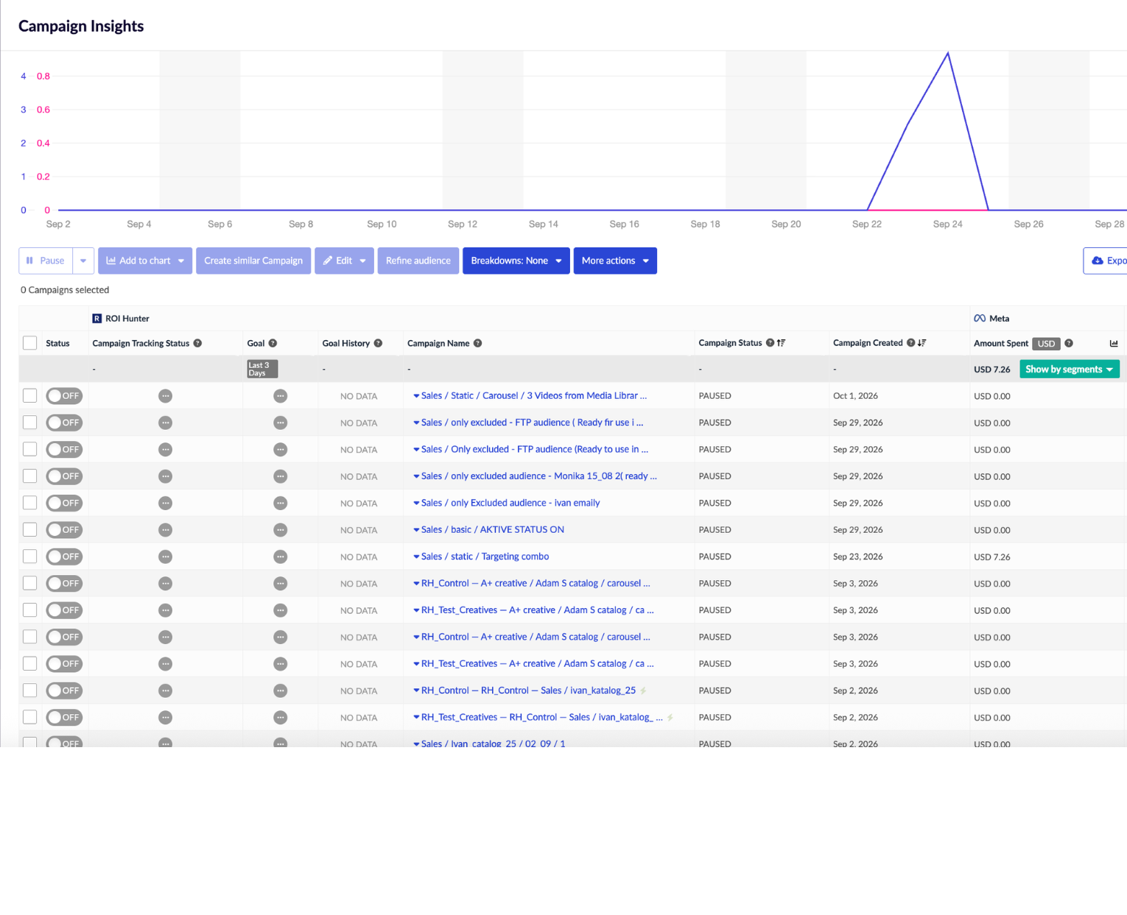Click Pause button
This screenshot has height=915, width=1127.
[46, 261]
